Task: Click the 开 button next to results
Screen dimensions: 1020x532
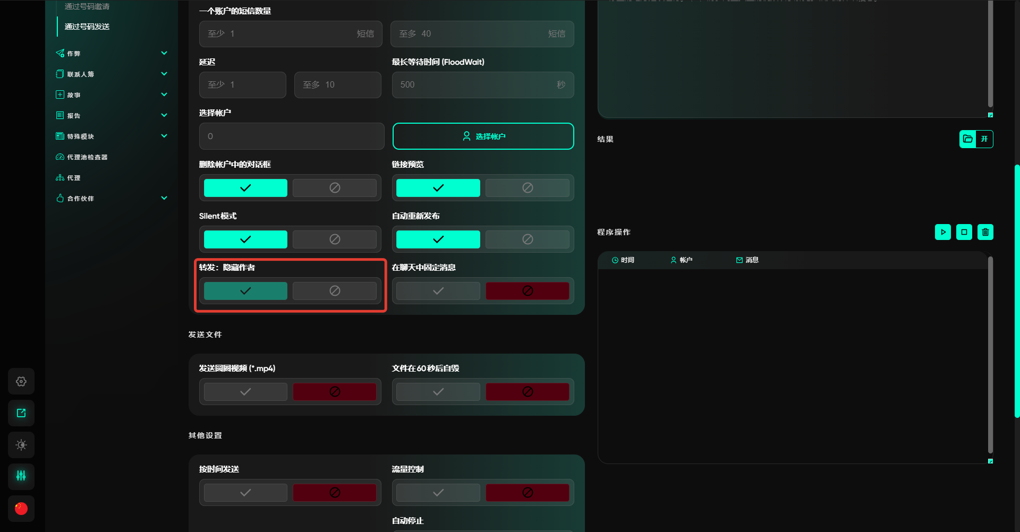Action: click(x=984, y=139)
